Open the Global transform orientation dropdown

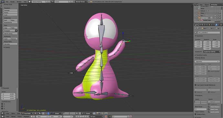pyautogui.click(x=58, y=113)
